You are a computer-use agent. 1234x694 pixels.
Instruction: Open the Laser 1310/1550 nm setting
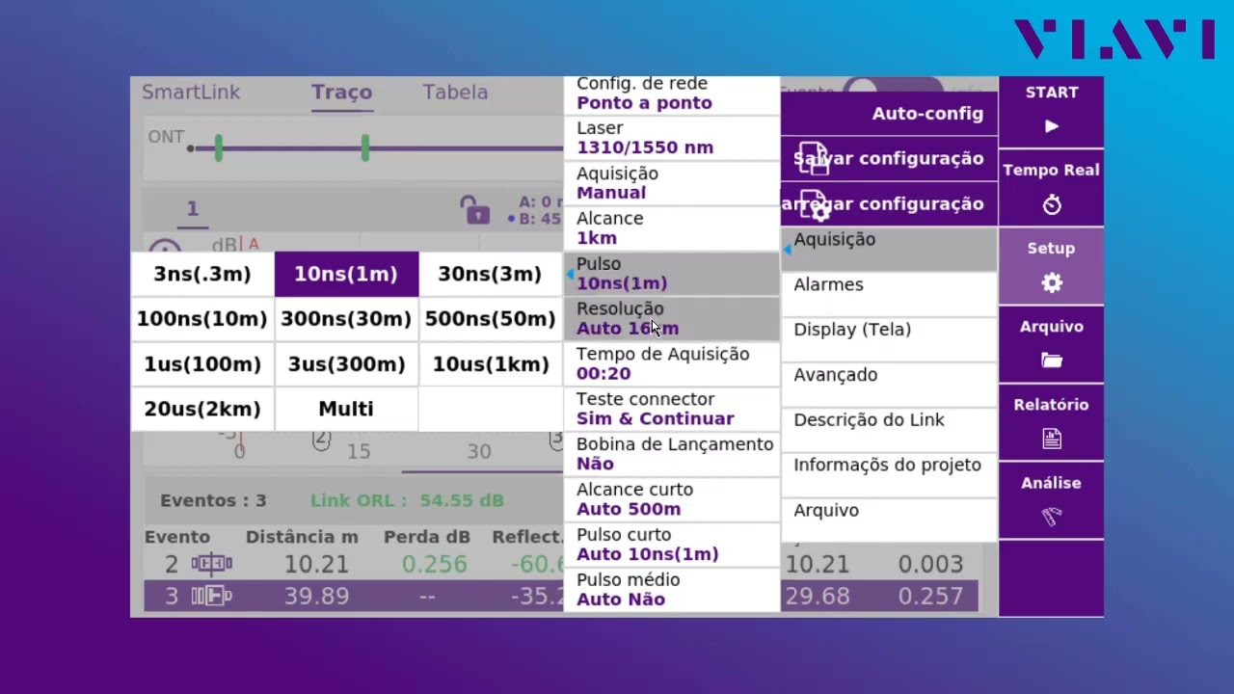[671, 138]
